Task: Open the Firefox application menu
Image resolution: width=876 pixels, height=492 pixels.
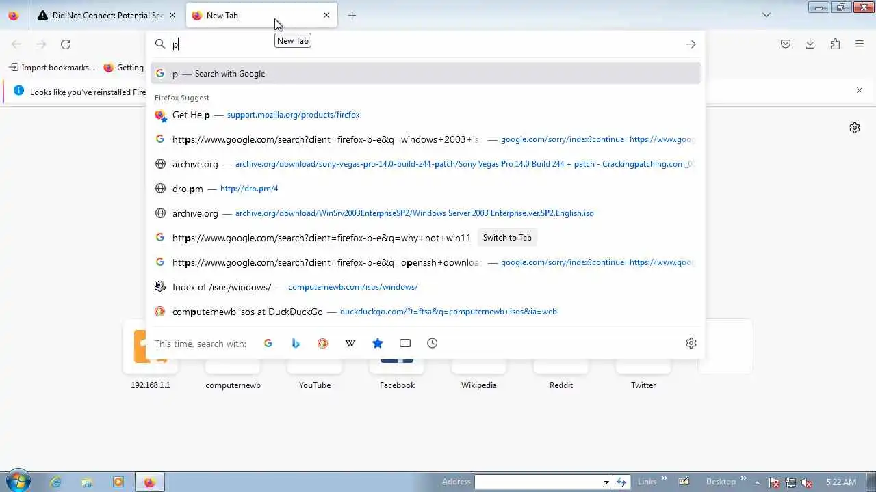Action: coord(860,44)
